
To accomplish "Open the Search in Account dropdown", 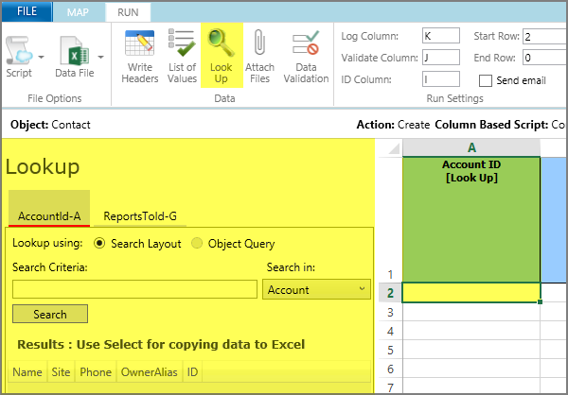I will (x=316, y=289).
